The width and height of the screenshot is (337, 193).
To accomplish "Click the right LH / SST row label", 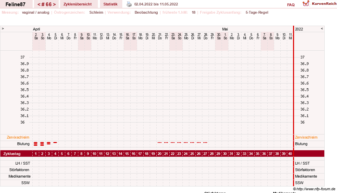I will click(x=302, y=163).
